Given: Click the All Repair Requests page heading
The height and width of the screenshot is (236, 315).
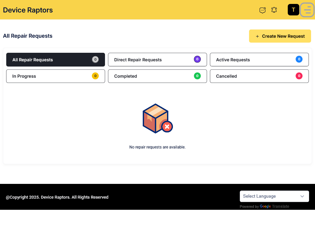Looking at the screenshot, I should pyautogui.click(x=28, y=36).
